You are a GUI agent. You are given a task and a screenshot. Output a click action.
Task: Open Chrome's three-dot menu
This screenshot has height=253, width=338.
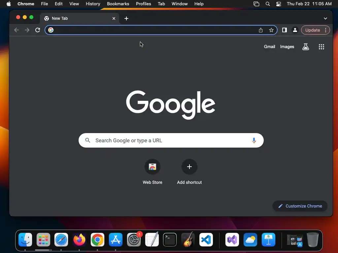tap(325, 30)
